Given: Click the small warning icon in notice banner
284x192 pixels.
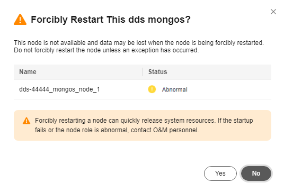Looking at the screenshot, I should click(x=26, y=121).
